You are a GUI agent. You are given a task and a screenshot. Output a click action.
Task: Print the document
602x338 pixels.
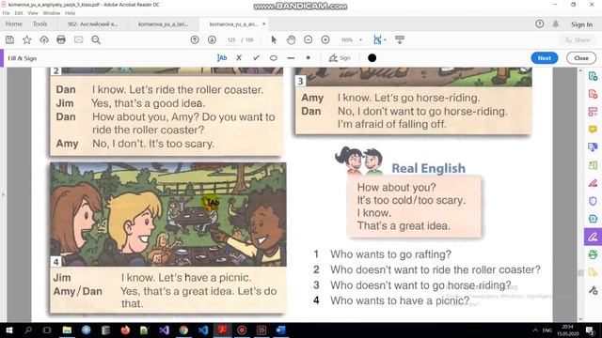[x=61, y=39]
